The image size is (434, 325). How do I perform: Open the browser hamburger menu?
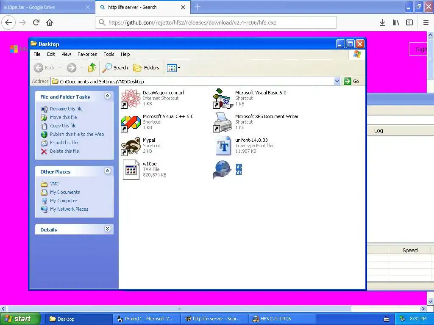[x=426, y=23]
